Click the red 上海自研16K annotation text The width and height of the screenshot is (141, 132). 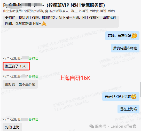pos(75,78)
